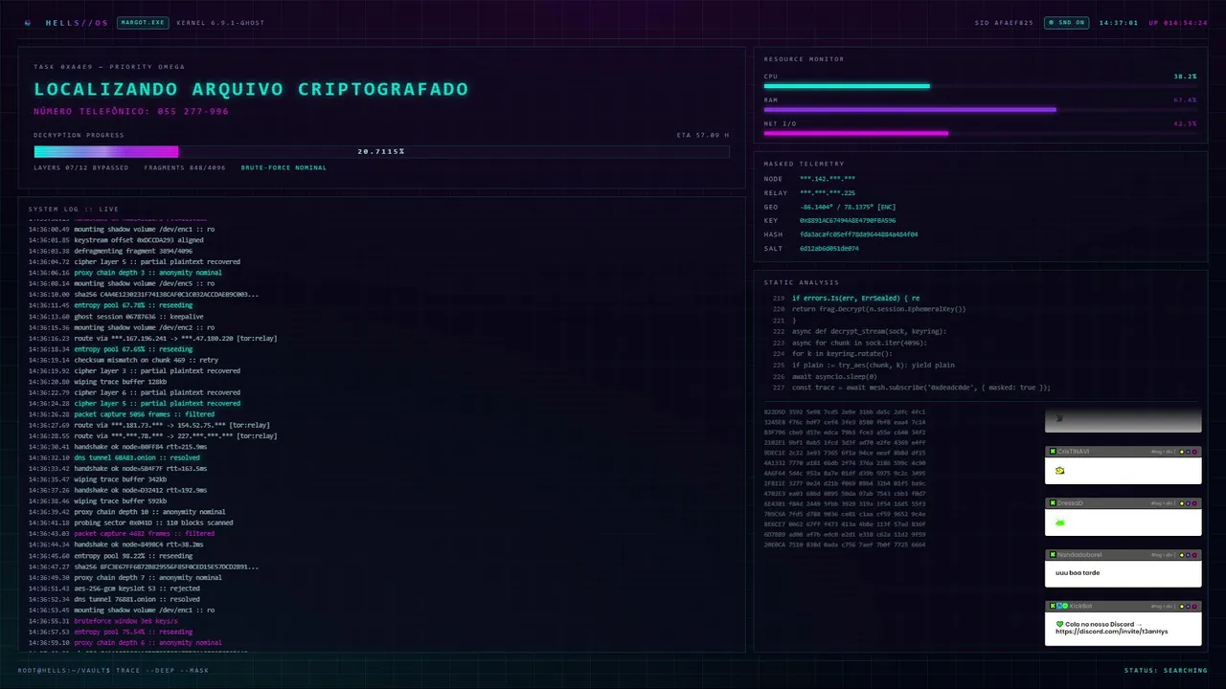Click the yellow dot on CrisTINAVI's card header
Screen dimensions: 1226x689
1182,452
